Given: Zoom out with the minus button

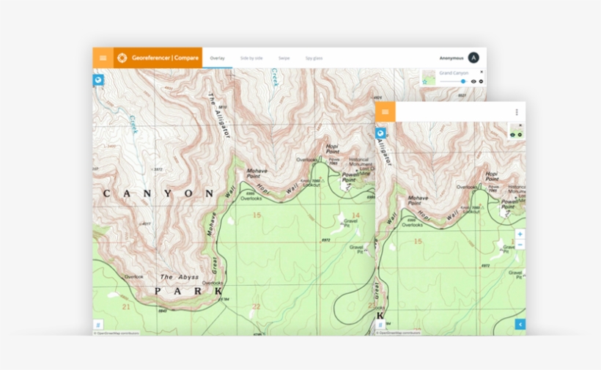Looking at the screenshot, I should (520, 245).
